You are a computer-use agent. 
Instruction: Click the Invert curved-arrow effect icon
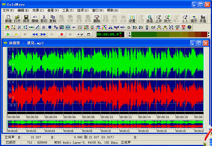click(44, 27)
